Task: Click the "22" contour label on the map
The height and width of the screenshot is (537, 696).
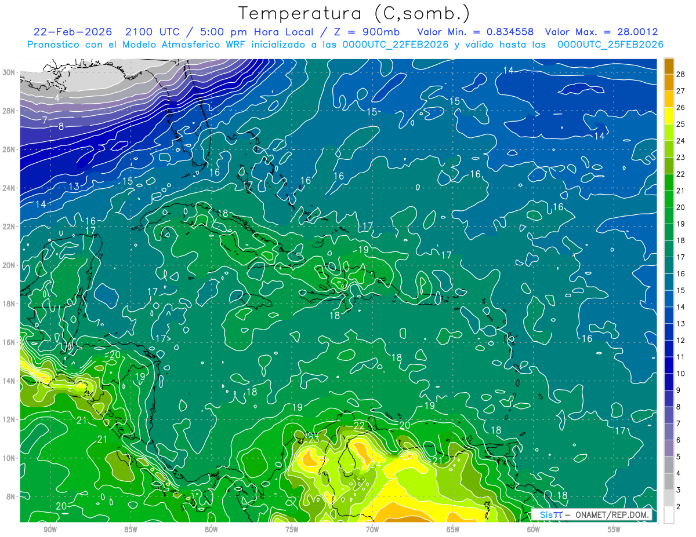Action: pyautogui.click(x=359, y=426)
